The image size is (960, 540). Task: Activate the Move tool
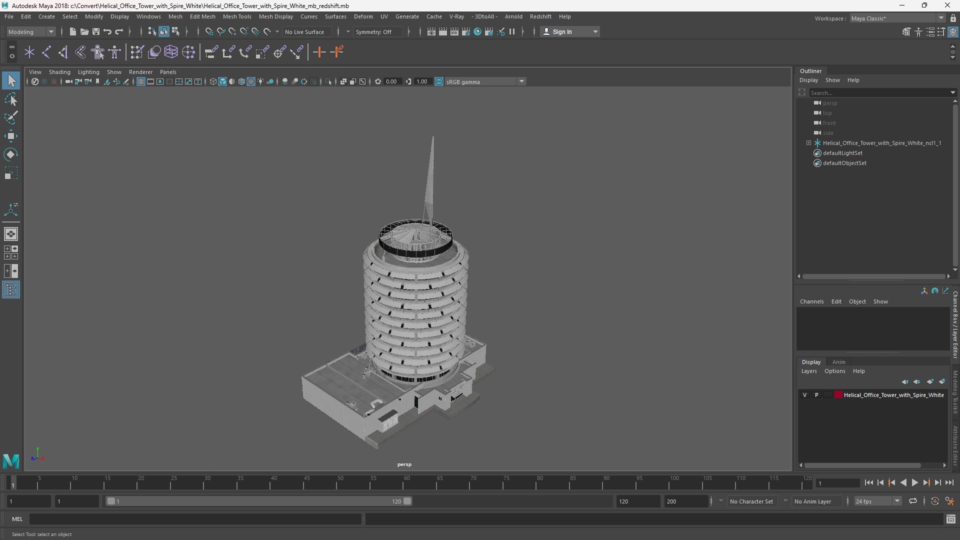pos(11,136)
